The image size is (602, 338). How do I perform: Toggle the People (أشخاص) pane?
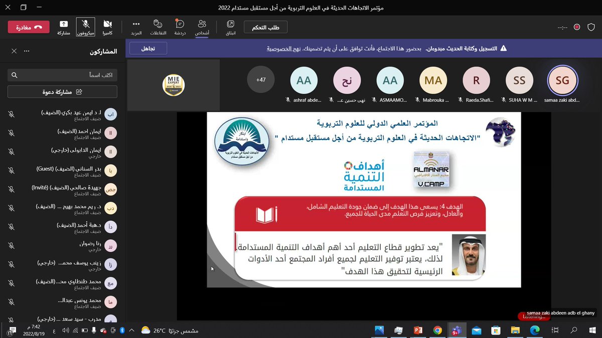pos(202,27)
